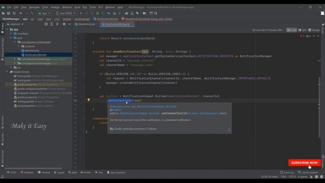This screenshot has width=325, height=183.
Task: Click UTF-8 encoding in status bar
Action: pos(292,177)
